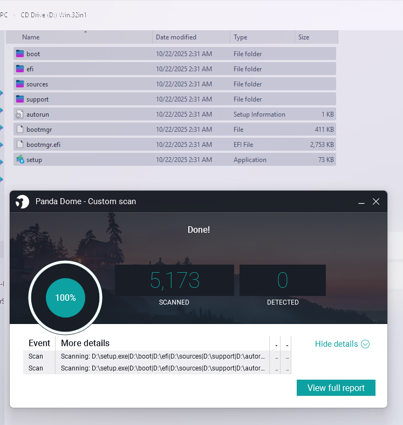This screenshot has width=403, height=425.
Task: Select the 'bootmgr.efi' file name
Action: coord(43,145)
